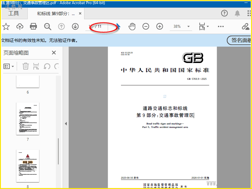
Task: Rotate pages clockwise icon
Action: (x=56, y=66)
